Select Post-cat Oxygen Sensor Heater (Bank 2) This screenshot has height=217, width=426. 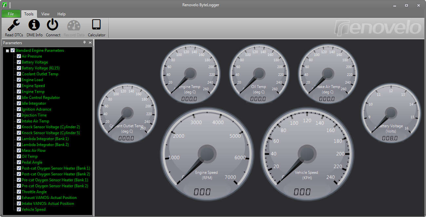[56, 174]
